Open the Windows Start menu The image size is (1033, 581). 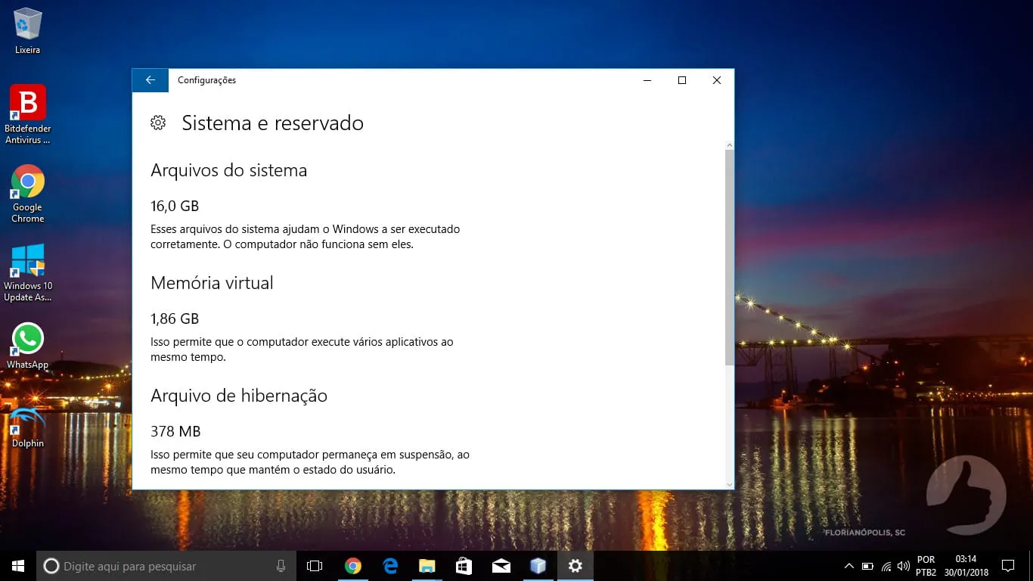(18, 566)
